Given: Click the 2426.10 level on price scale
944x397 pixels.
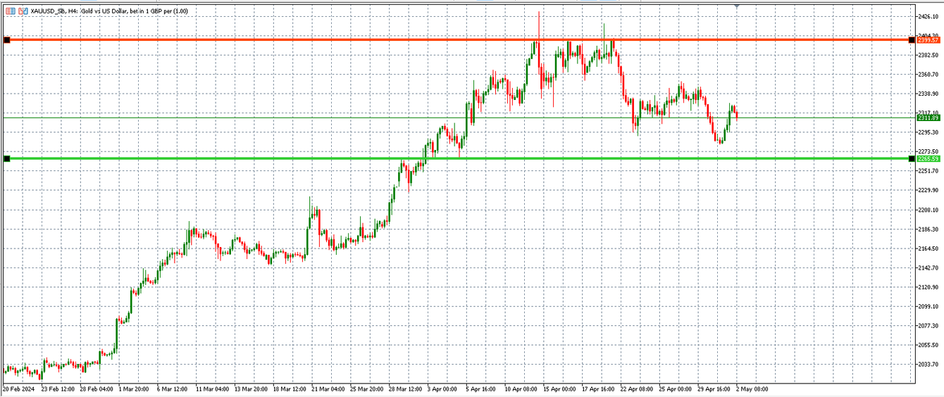Looking at the screenshot, I should point(929,16).
